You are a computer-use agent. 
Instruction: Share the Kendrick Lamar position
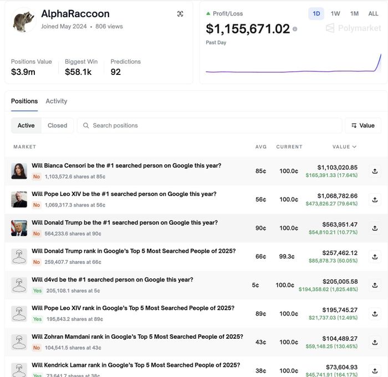pos(375,371)
